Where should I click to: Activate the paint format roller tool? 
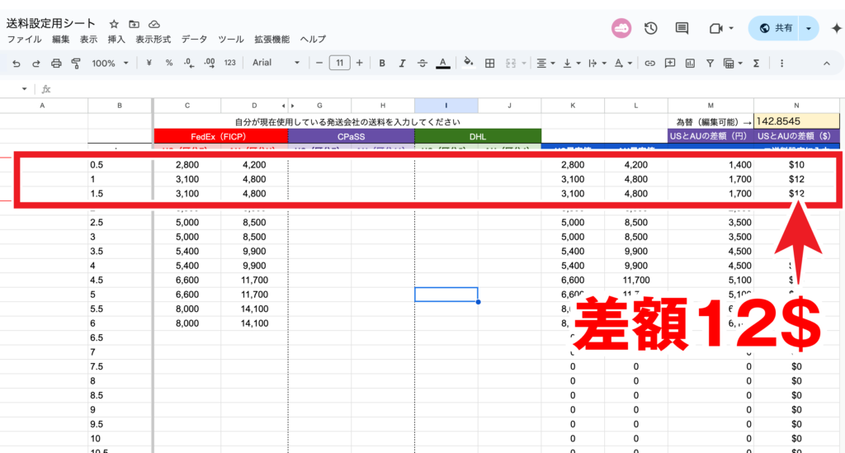click(76, 63)
